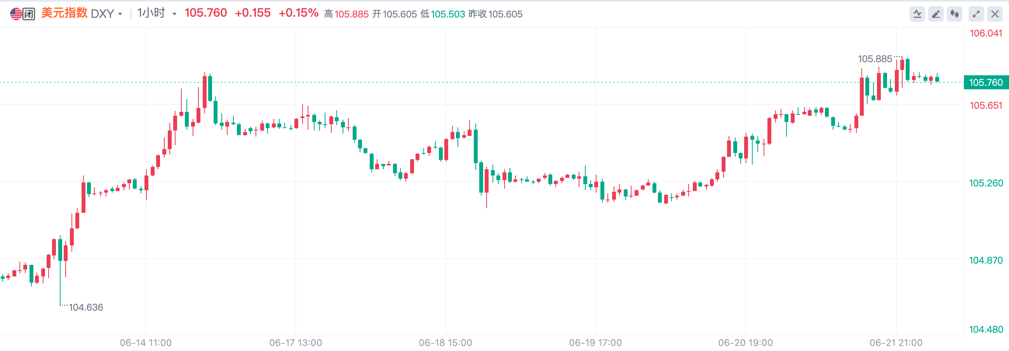Click the market closed '闭' badge

tap(29, 14)
